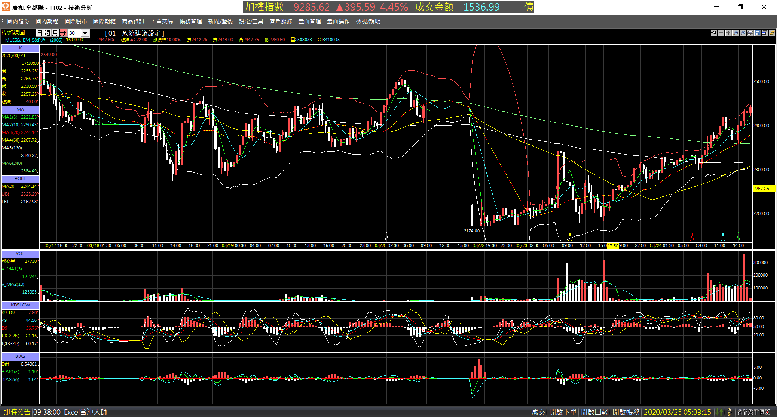Viewport: 777px width, 417px height.
Task: Click the SYSTEX logo in status bar
Action: [x=754, y=412]
